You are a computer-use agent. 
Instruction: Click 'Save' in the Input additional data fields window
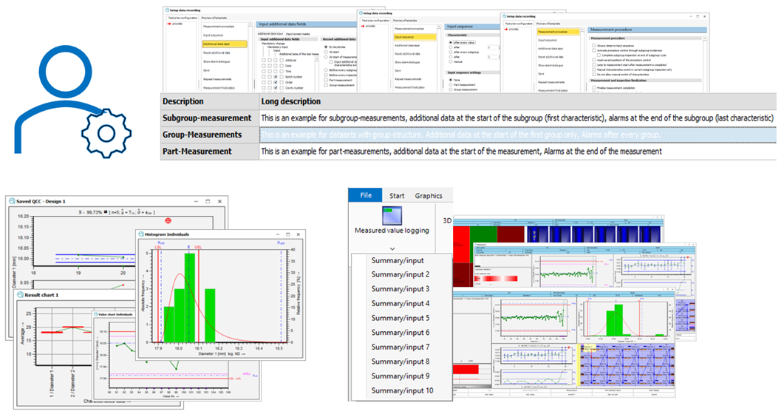point(206,70)
